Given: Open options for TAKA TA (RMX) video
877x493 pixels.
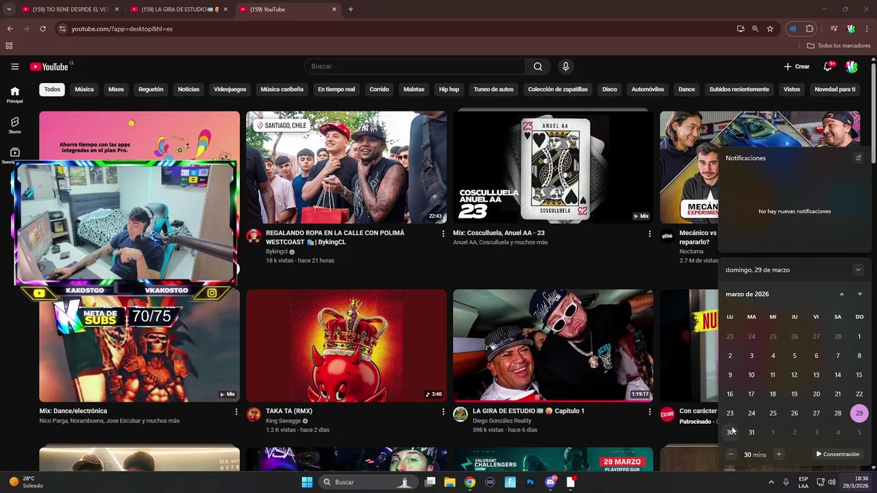Looking at the screenshot, I should pos(443,412).
